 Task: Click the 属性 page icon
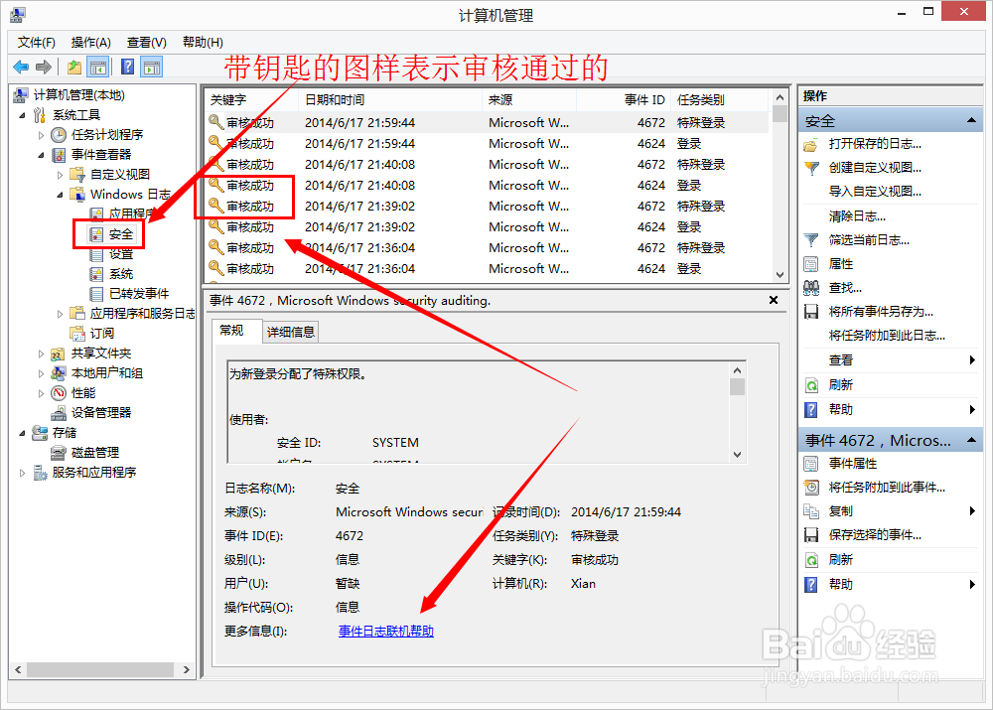click(x=811, y=264)
